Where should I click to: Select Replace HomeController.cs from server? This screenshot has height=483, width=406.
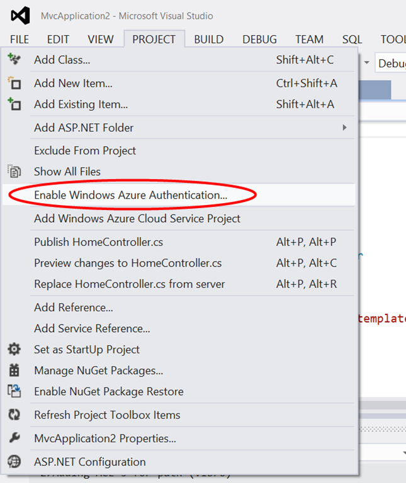tap(179, 284)
